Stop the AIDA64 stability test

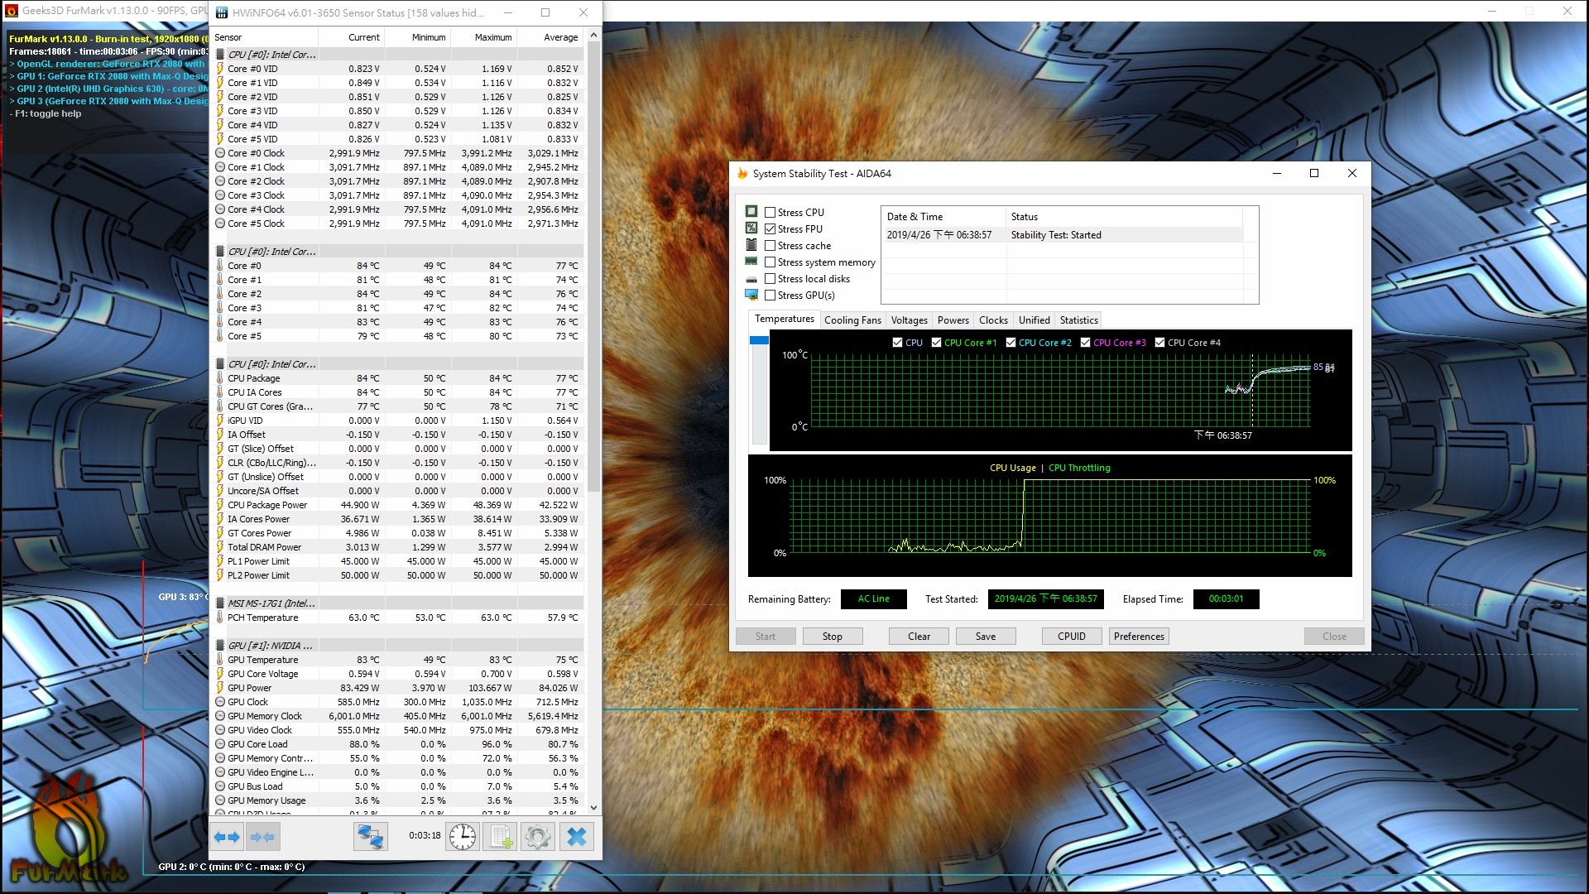click(832, 637)
